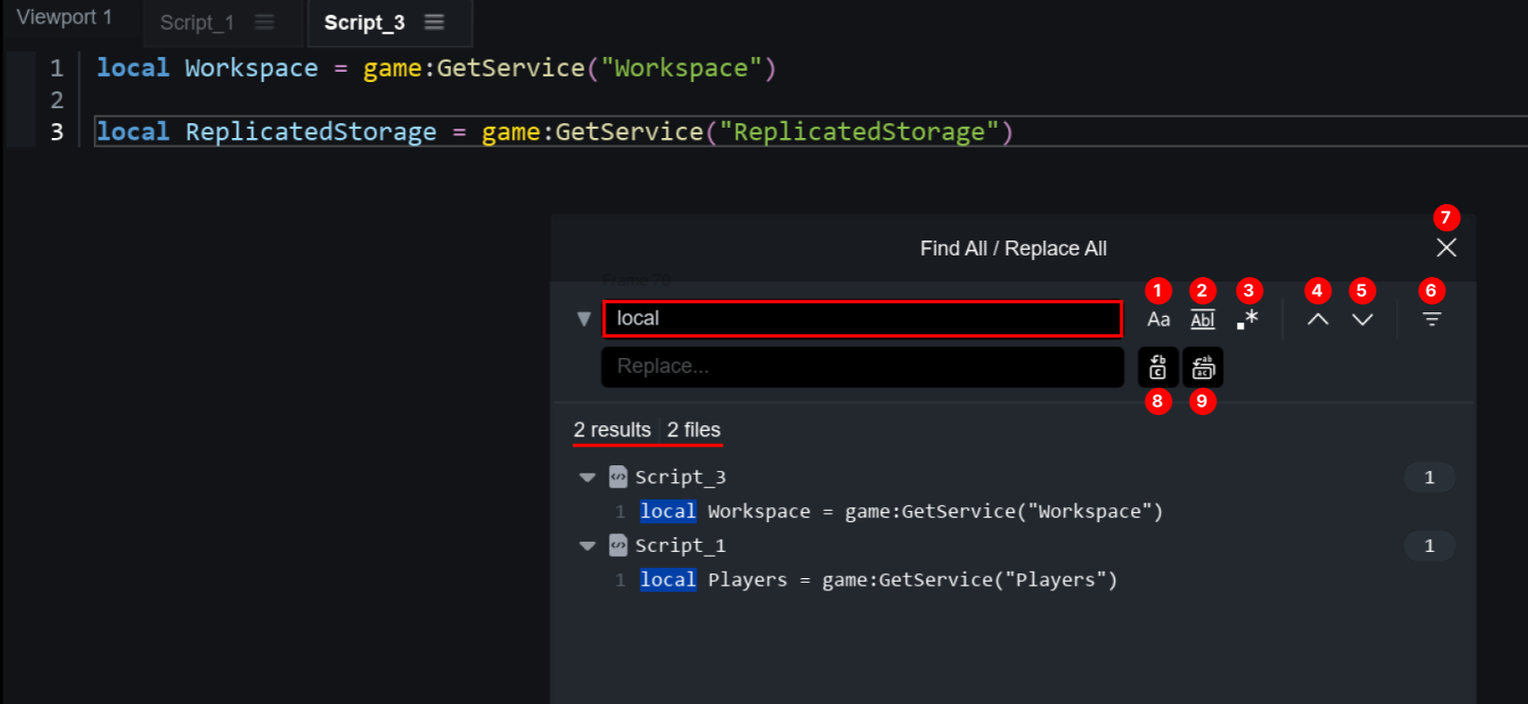Collapse Script_1 results group
The width and height of the screenshot is (1528, 704).
(587, 545)
